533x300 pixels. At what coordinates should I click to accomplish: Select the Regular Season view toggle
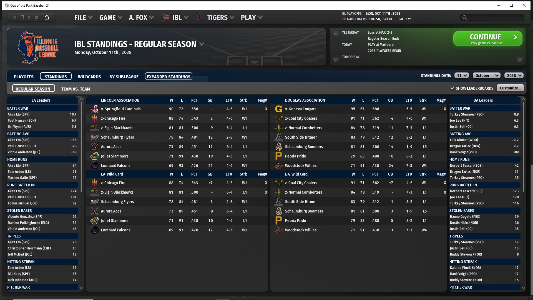33,89
